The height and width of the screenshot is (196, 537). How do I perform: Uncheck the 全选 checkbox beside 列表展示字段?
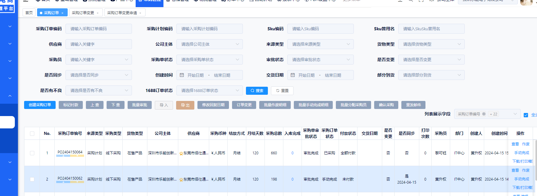pos(526,115)
